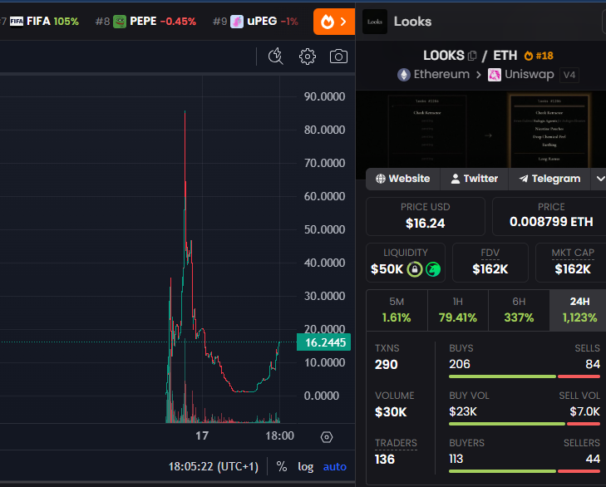606x487 pixels.
Task: Click the TRADERS 136 value
Action: tap(385, 460)
